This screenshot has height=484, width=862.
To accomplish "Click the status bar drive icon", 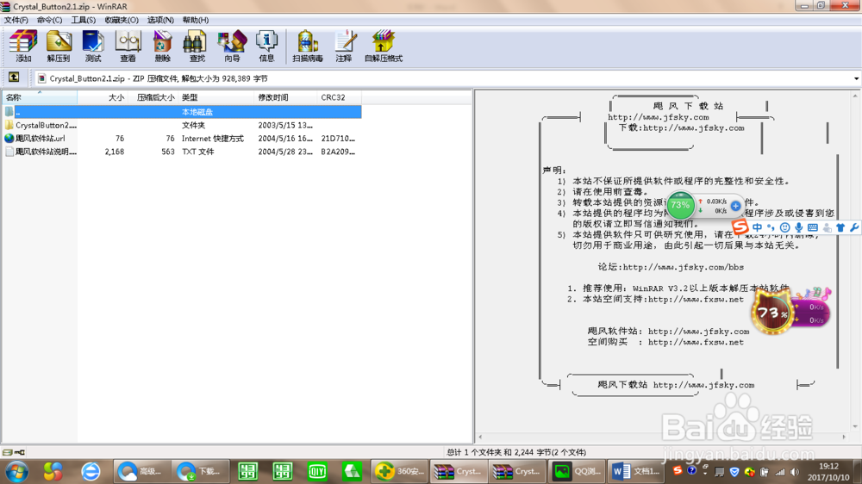I will [x=8, y=452].
